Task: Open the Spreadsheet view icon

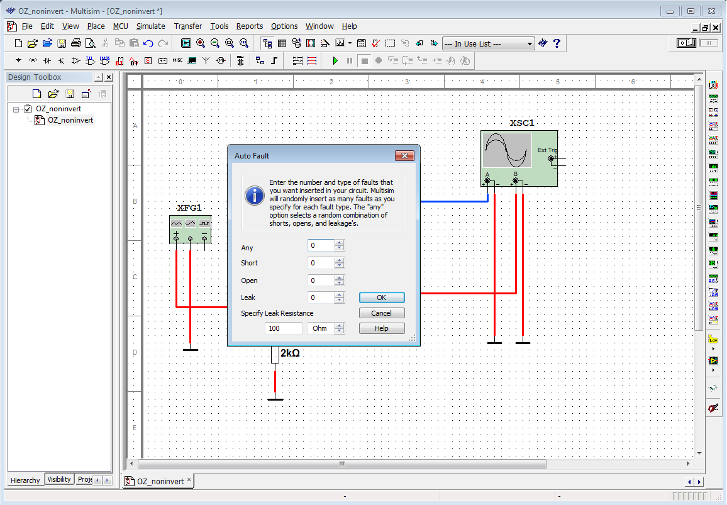Action: pyautogui.click(x=282, y=43)
